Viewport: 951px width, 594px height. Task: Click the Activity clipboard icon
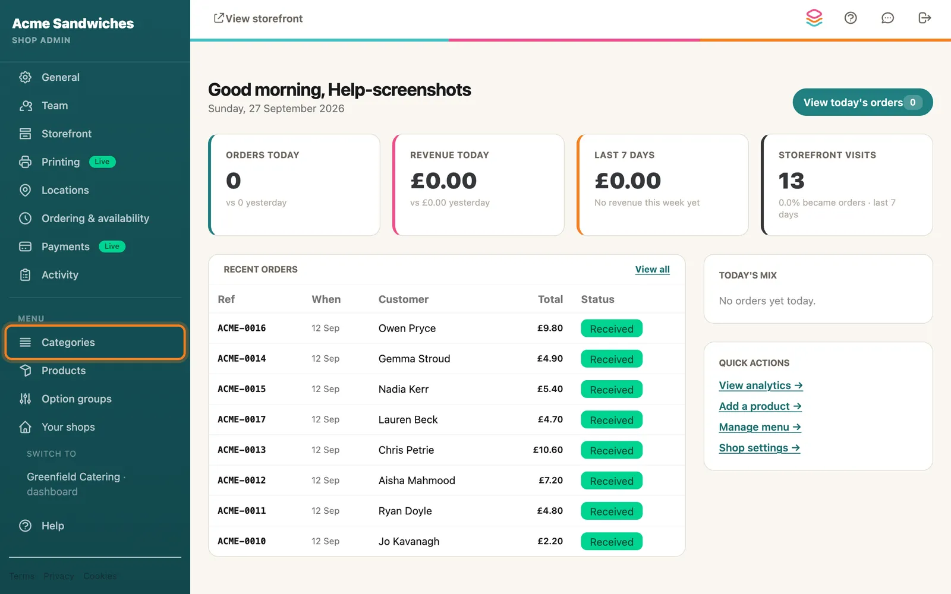pyautogui.click(x=25, y=275)
